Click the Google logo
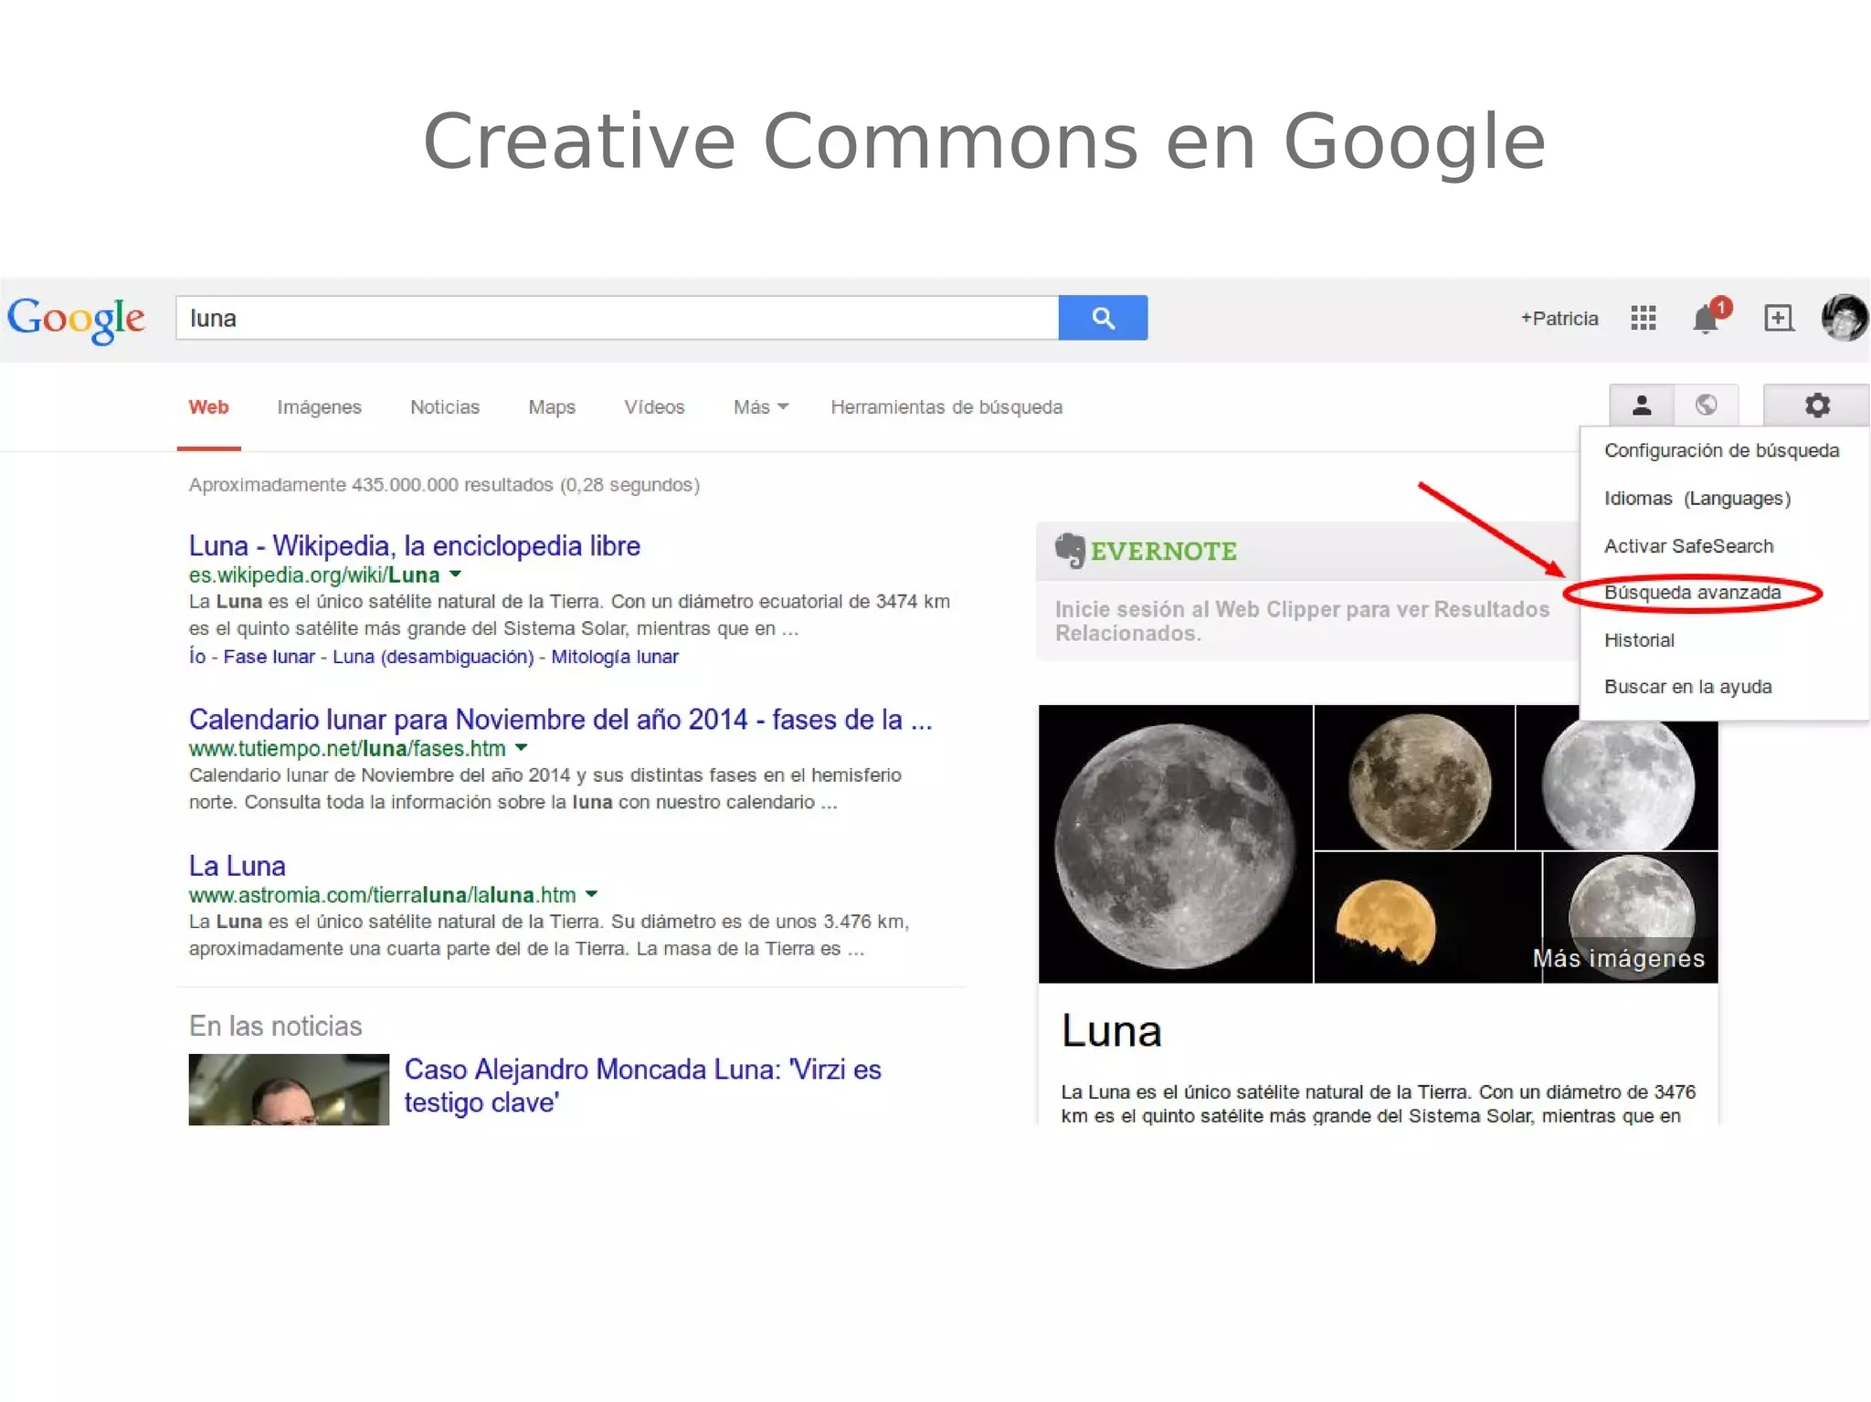The height and width of the screenshot is (1402, 1871). (76, 319)
